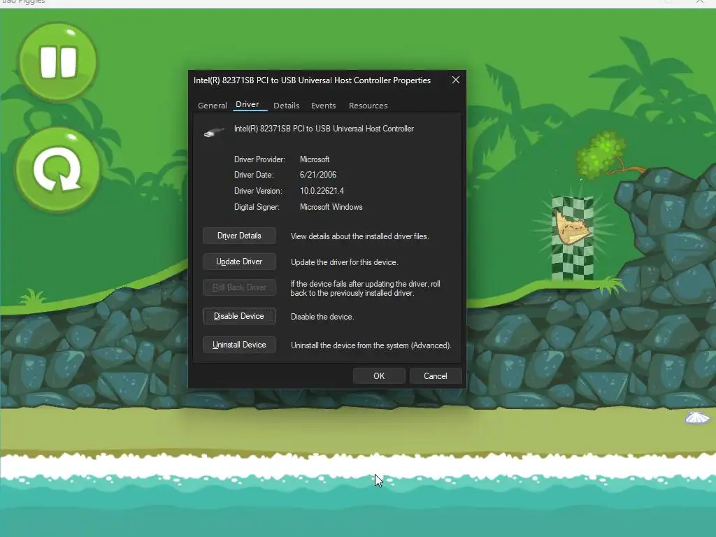Open the Resources tab

pyautogui.click(x=368, y=106)
